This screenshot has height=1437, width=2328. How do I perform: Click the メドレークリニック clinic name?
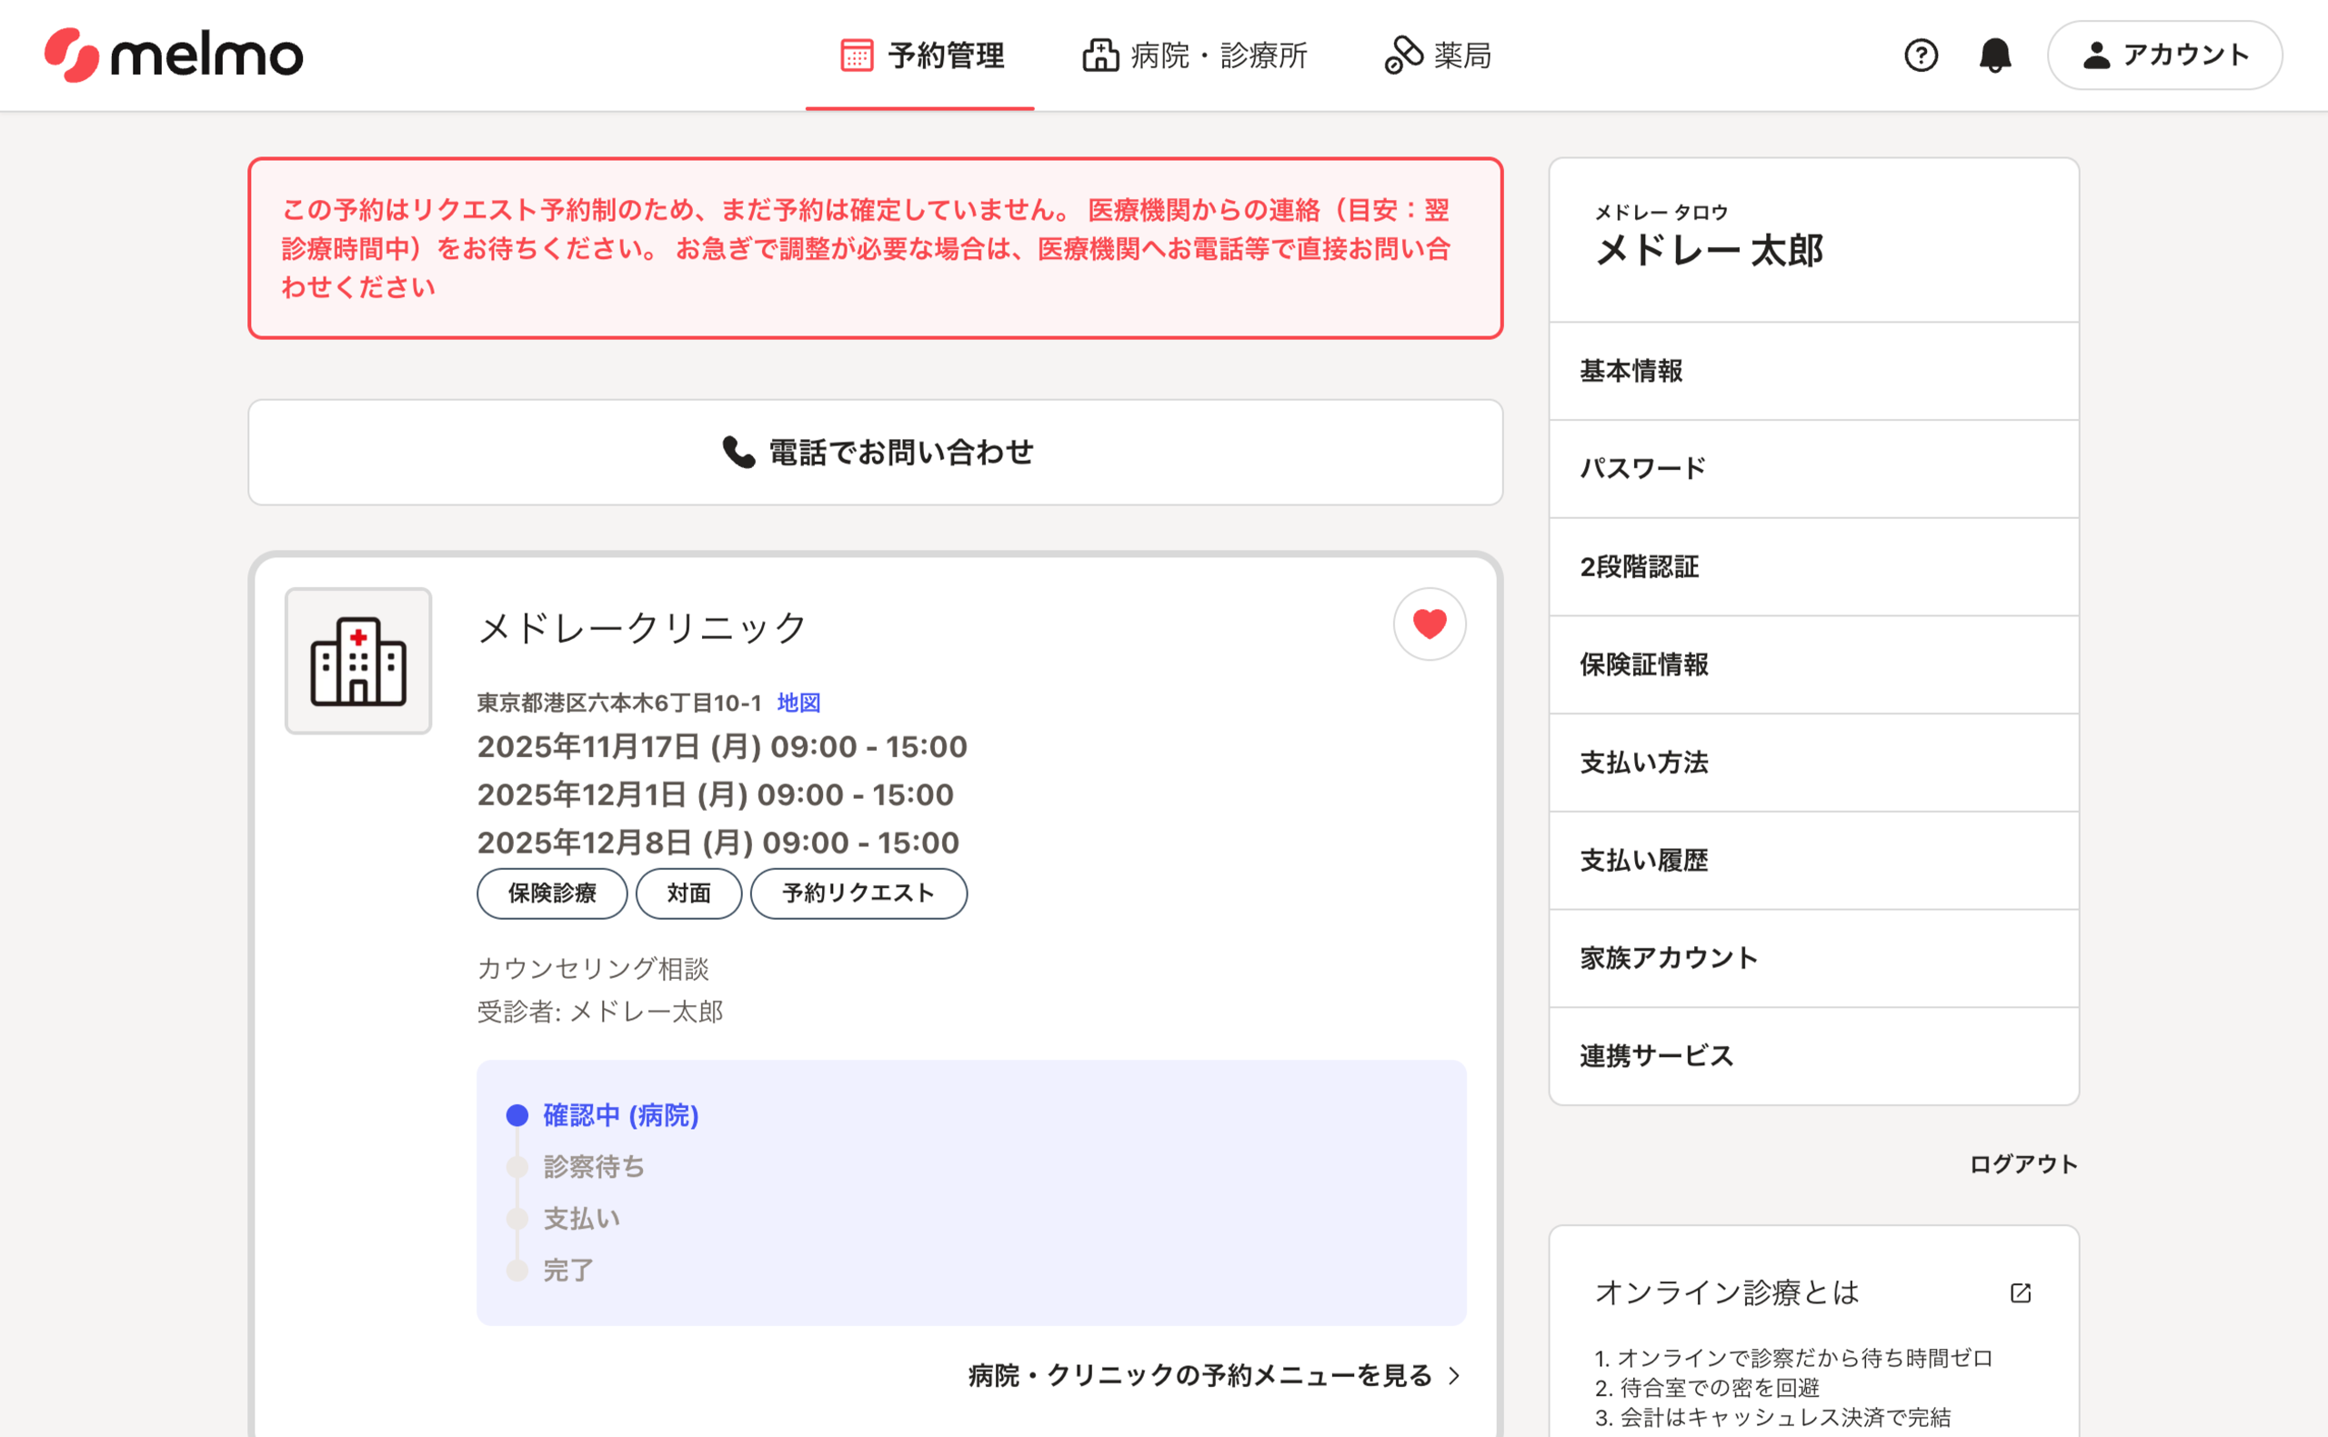pyautogui.click(x=643, y=627)
